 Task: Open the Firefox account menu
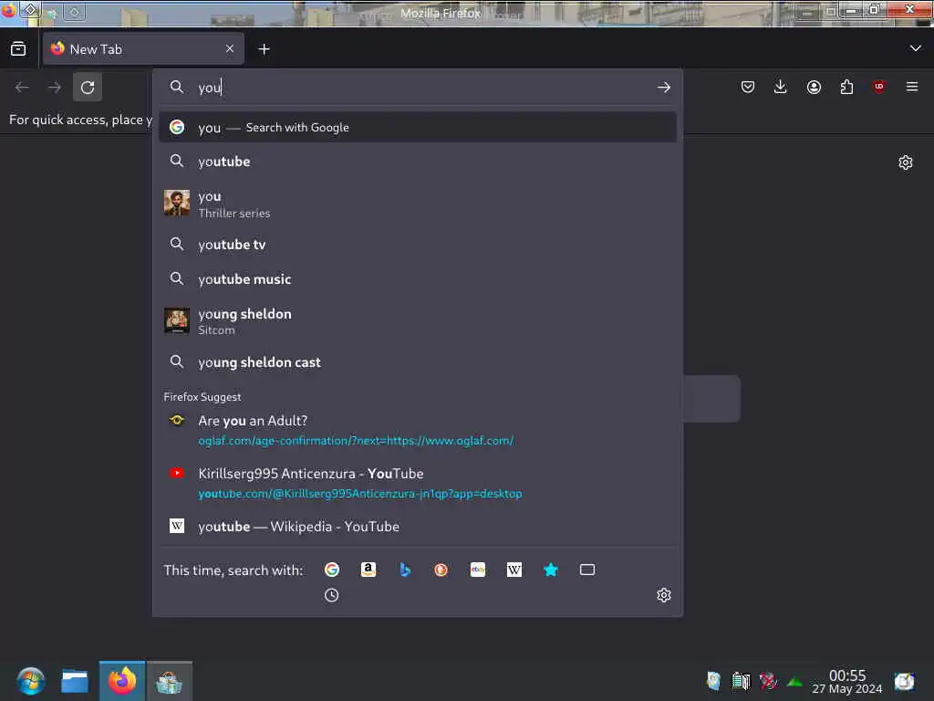click(814, 88)
